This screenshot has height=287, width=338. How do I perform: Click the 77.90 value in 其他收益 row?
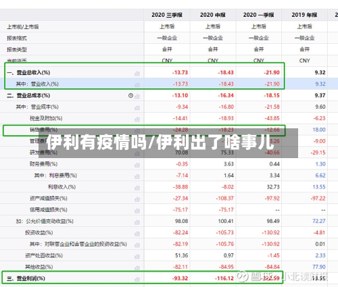pos(319,267)
